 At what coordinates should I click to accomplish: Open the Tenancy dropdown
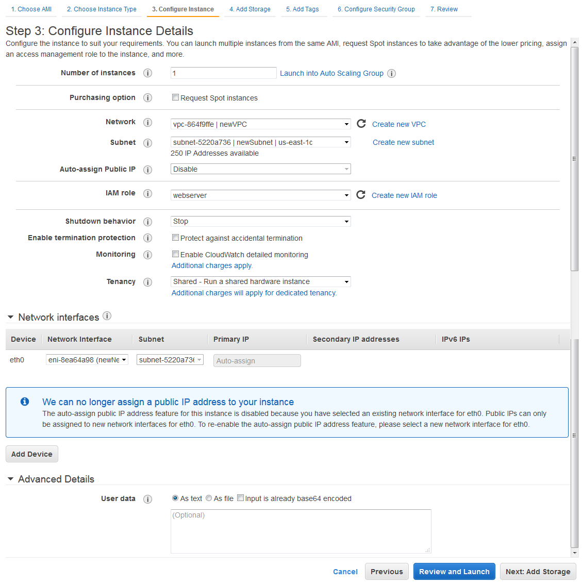point(260,281)
